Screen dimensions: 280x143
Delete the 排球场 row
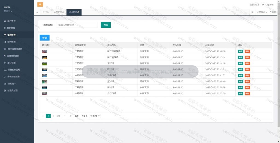point(247,88)
